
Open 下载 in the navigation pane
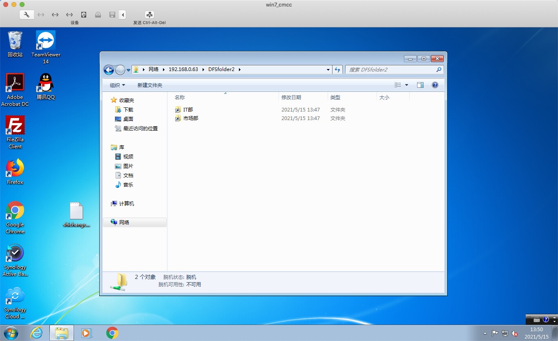(x=128, y=109)
